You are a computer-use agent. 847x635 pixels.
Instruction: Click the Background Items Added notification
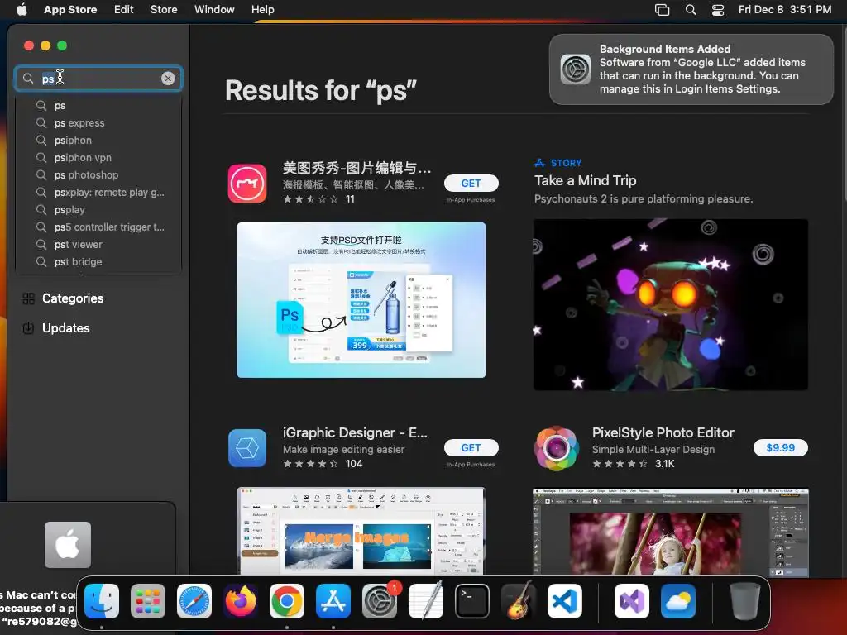click(x=691, y=69)
